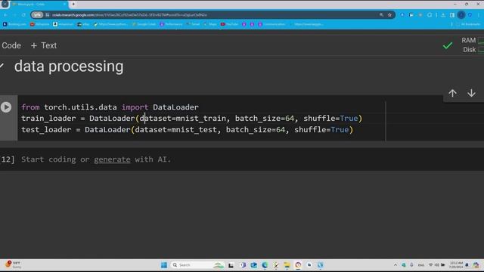The width and height of the screenshot is (484, 272).
Task: Open the Google Colab bookmark
Action: (x=144, y=24)
